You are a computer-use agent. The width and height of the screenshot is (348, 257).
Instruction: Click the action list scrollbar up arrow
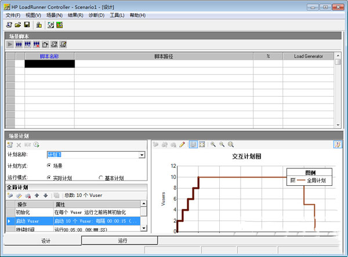(144, 204)
